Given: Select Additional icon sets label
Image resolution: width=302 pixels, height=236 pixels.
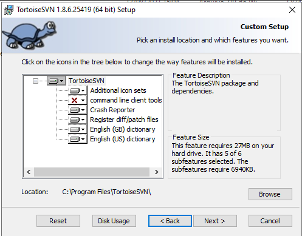Looking at the screenshot, I should [118, 90].
